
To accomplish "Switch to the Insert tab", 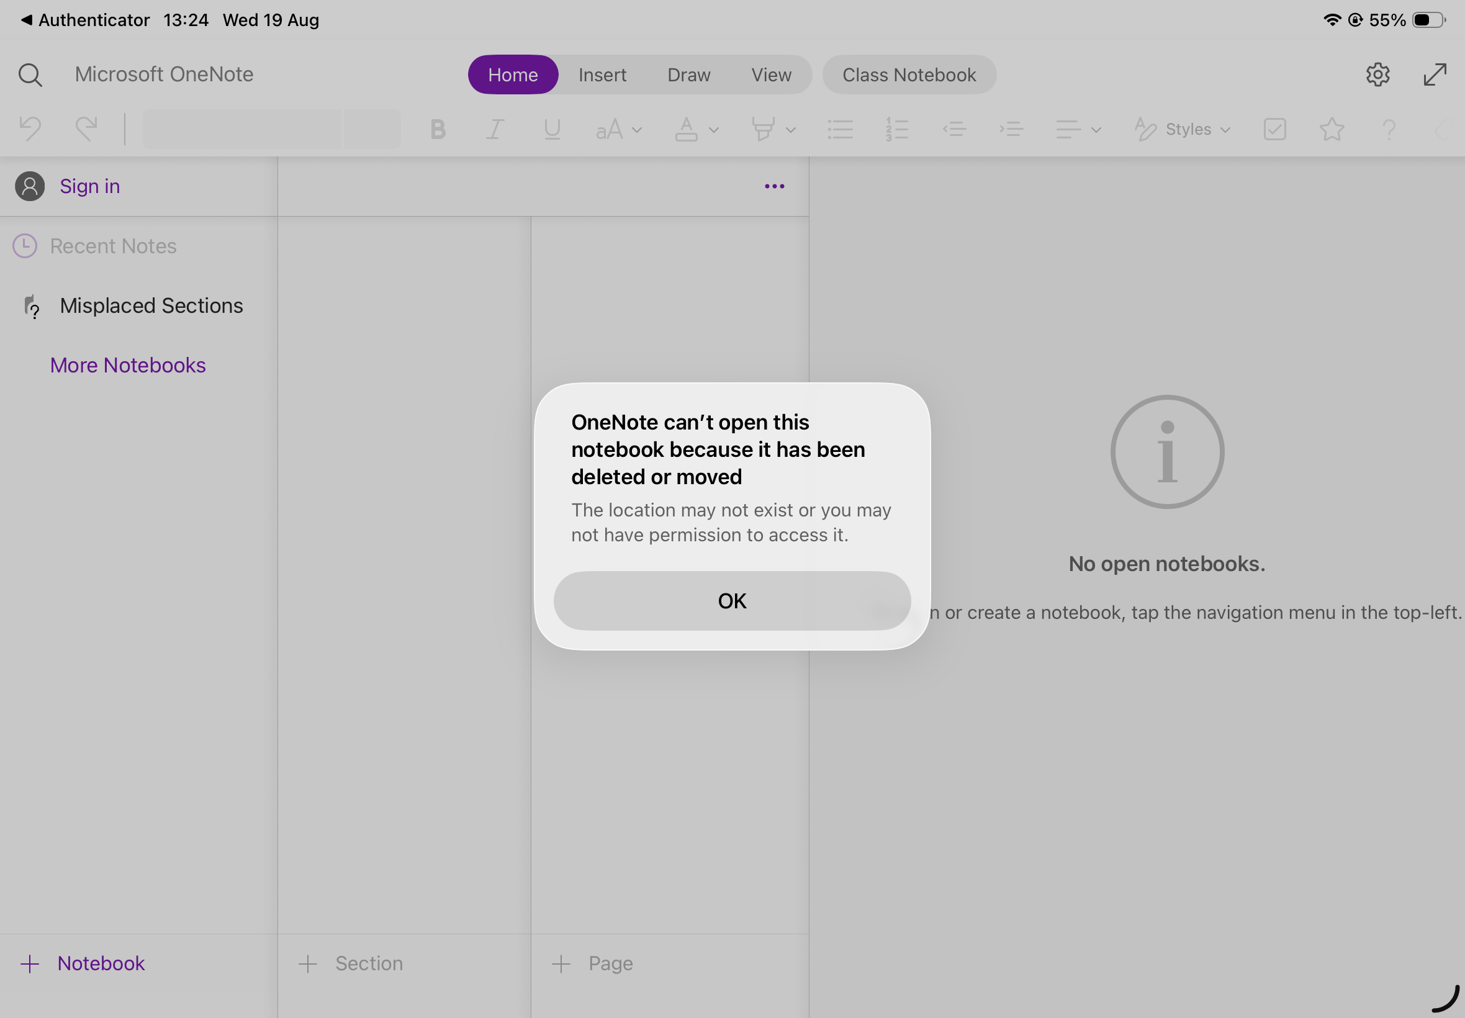I will click(x=602, y=74).
